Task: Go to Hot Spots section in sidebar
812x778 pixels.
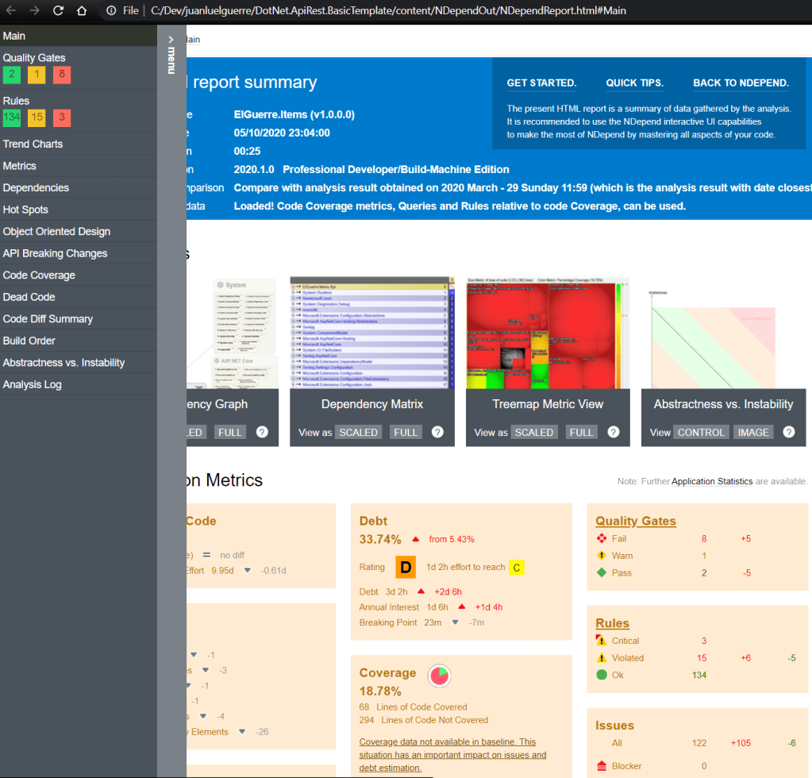Action: [x=25, y=210]
